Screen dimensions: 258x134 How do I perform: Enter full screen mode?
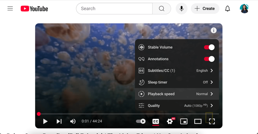(212, 121)
